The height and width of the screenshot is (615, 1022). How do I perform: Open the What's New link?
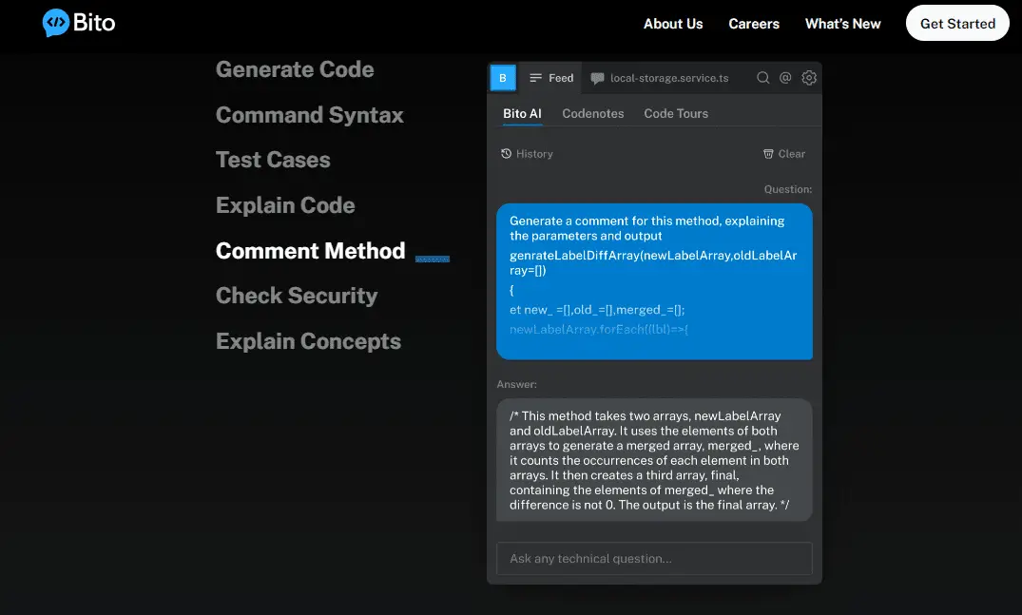[x=842, y=24]
